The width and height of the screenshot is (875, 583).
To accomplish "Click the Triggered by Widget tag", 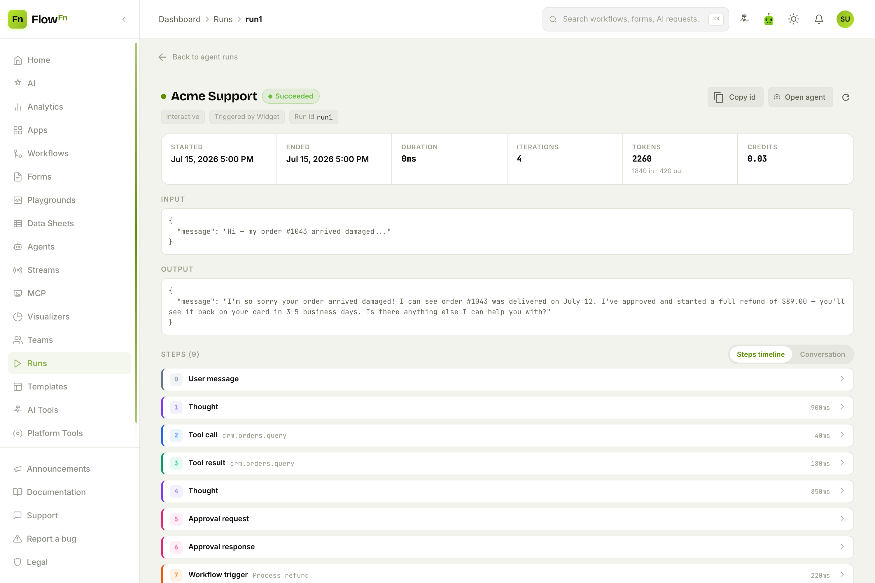I will pos(247,117).
